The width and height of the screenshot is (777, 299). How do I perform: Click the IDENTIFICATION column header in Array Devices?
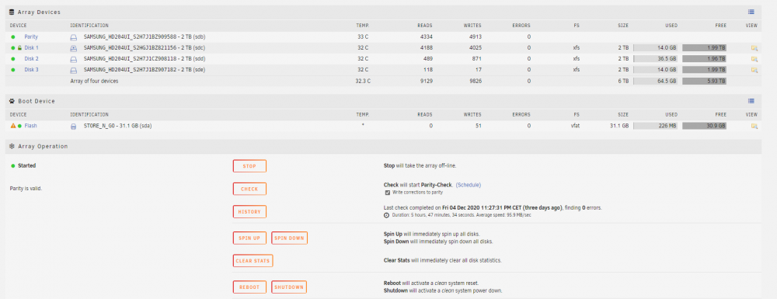pos(89,26)
